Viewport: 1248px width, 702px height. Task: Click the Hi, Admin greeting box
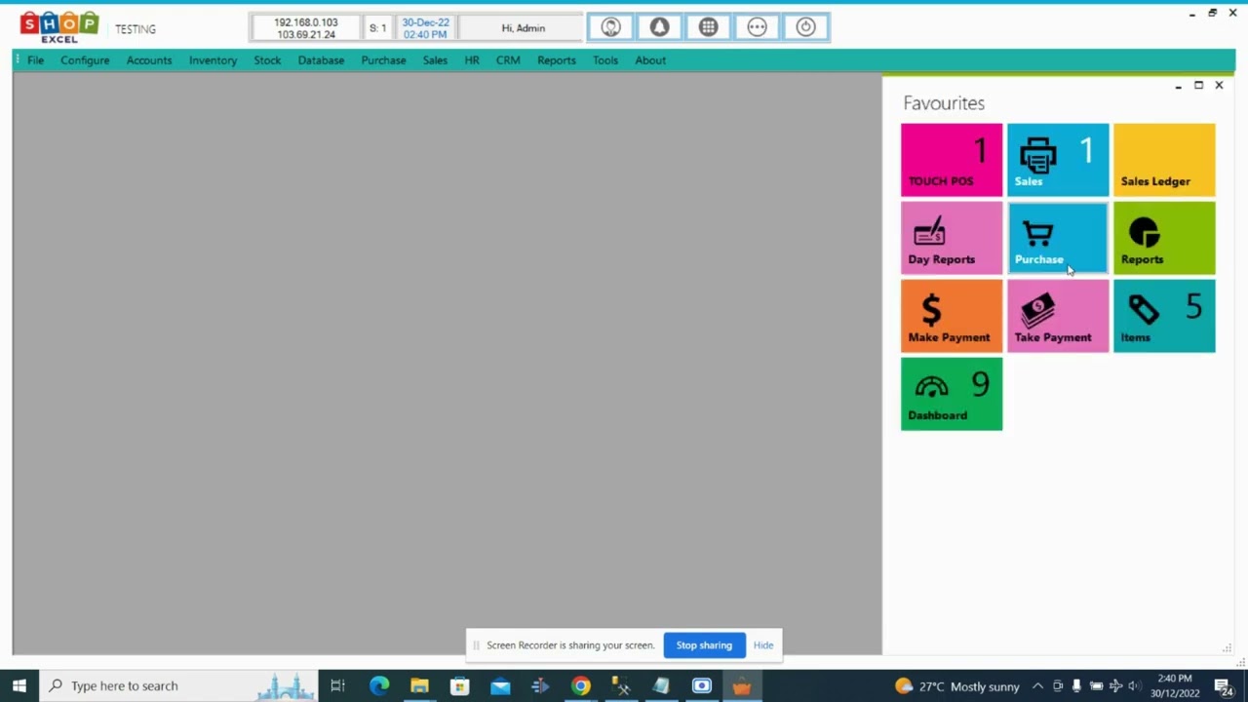pyautogui.click(x=524, y=28)
